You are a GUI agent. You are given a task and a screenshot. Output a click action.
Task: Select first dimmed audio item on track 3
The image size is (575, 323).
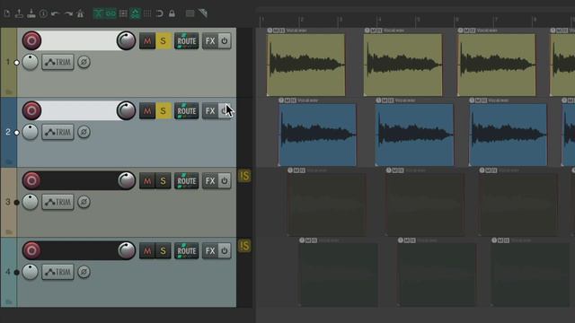coord(326,205)
